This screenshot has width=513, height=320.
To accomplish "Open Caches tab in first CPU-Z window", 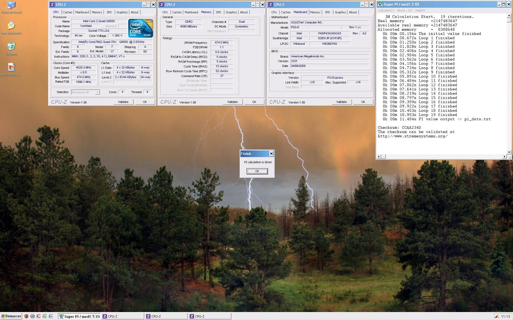I will pyautogui.click(x=67, y=12).
